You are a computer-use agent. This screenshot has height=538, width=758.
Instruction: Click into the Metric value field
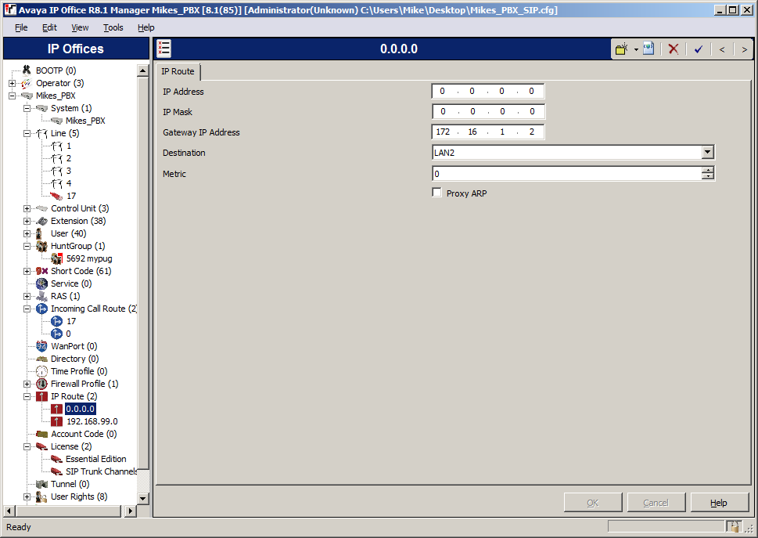[567, 174]
